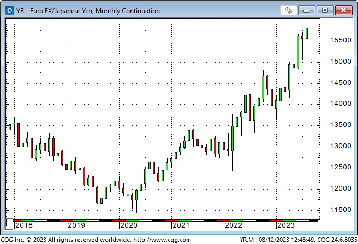
Task: Click the small white box left of 2018
Action: click(9, 224)
